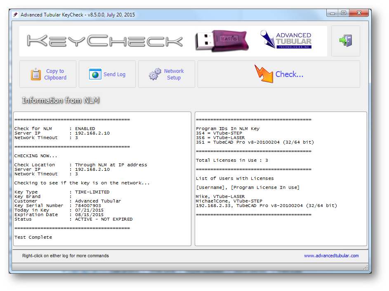Image resolution: width=389 pixels, height=291 pixels.
Task: Click 'Check for NLM : ENABLED' line
Action: 55,129
